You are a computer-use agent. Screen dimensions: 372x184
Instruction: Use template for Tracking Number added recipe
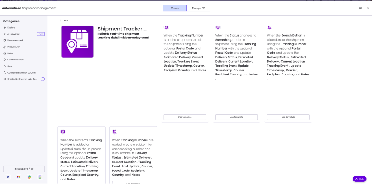pos(185,117)
